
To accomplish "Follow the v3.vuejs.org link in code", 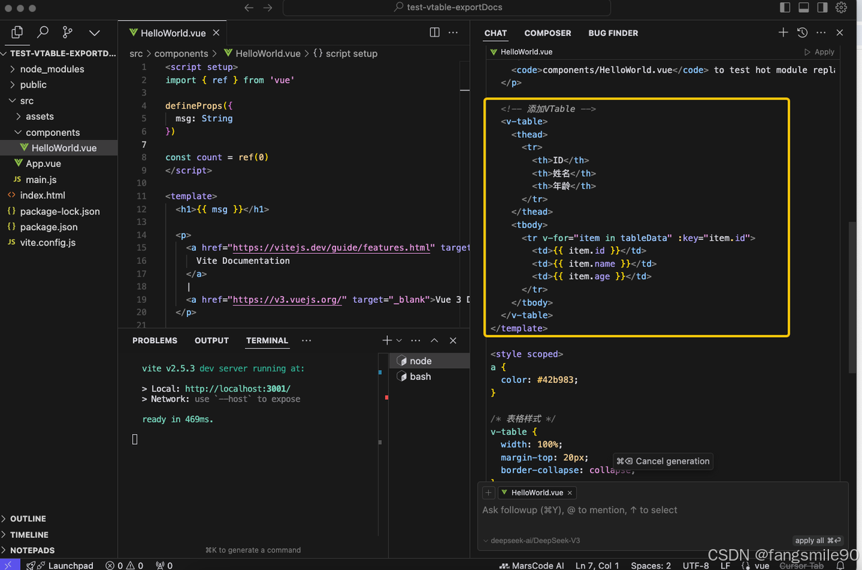I will pyautogui.click(x=288, y=299).
